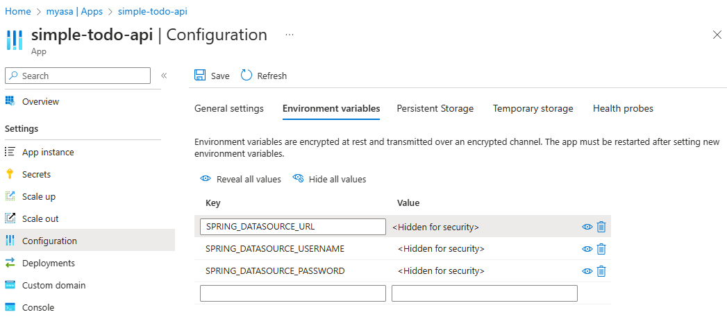Delete the SPRING_DATASOURCE_URL variable
This screenshot has height=319, width=727.
coord(601,227)
